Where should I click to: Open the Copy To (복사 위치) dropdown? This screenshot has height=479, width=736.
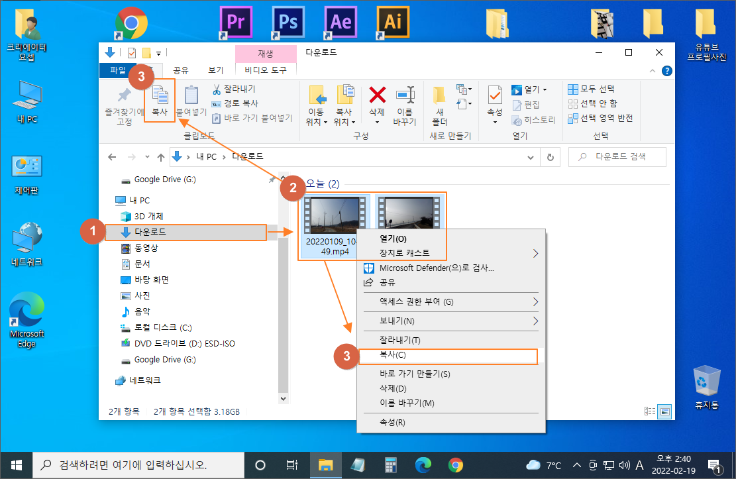[344, 106]
